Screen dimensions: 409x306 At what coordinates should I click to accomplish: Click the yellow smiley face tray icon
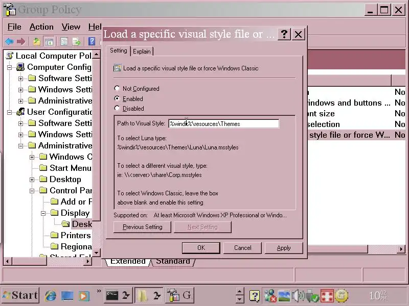(342, 296)
